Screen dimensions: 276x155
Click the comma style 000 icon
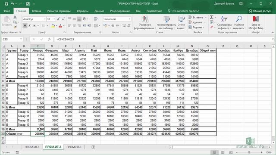(117, 26)
